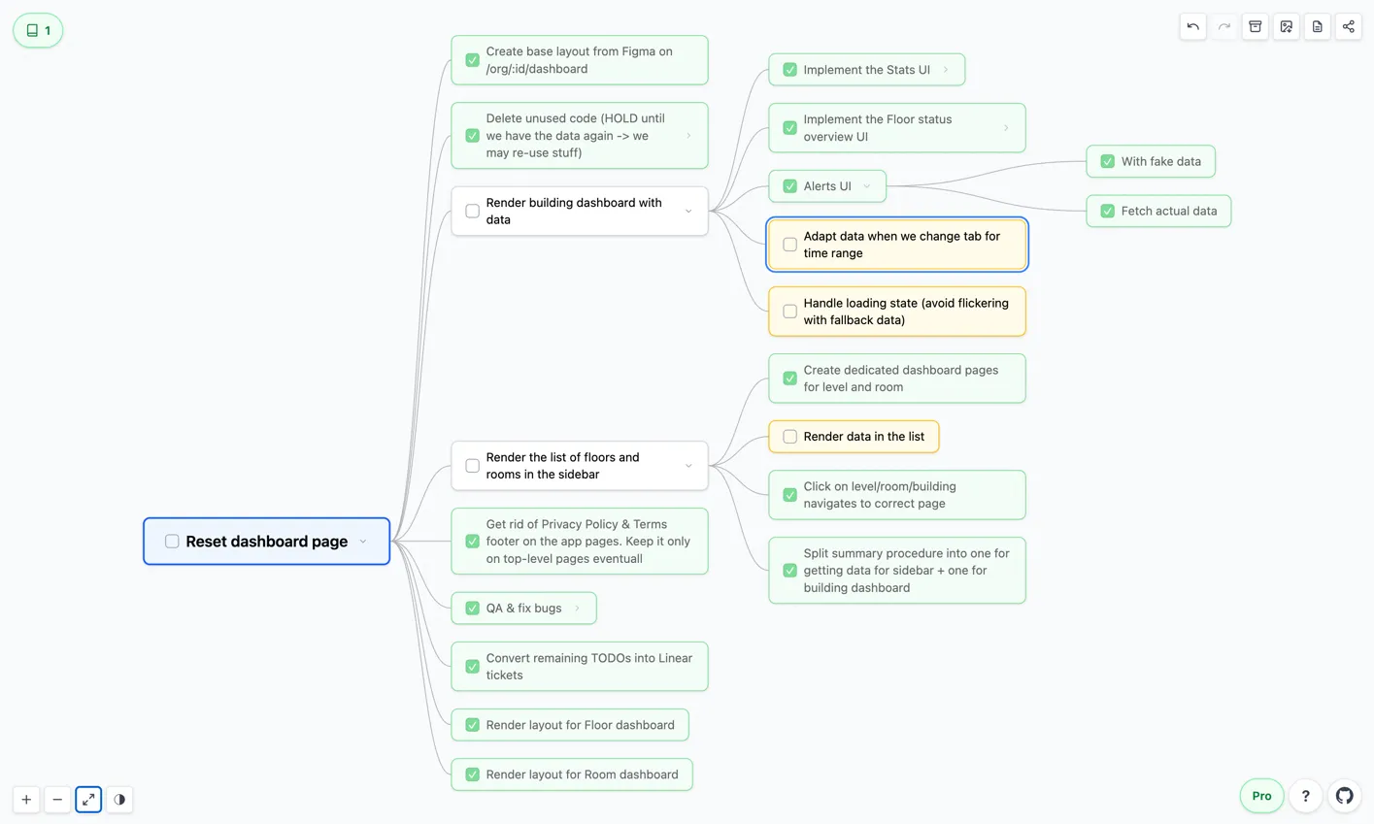Expand 'Delete unused code' node chevron
1374x824 pixels.
click(x=688, y=136)
